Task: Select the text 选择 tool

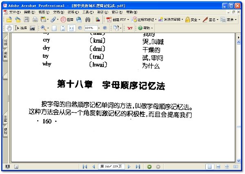Action: click(21, 28)
